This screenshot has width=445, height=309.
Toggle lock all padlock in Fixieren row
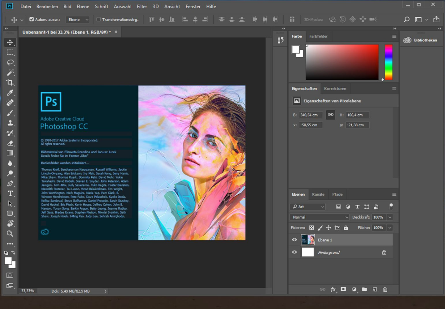click(x=346, y=228)
